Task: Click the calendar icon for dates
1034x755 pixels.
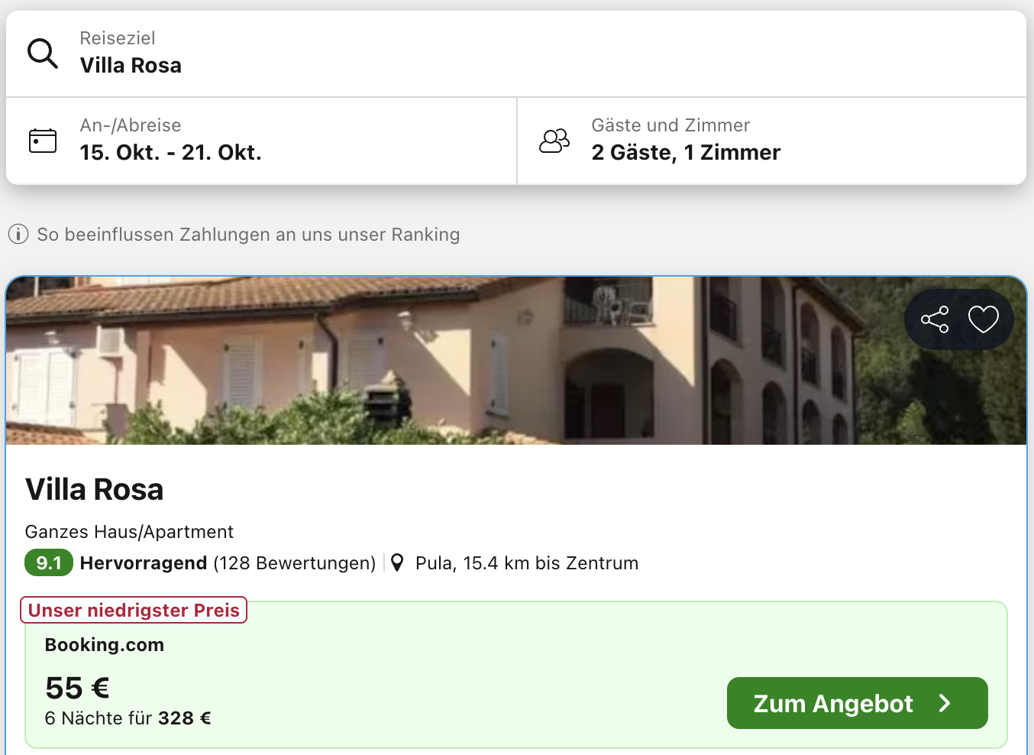Action: click(x=43, y=141)
